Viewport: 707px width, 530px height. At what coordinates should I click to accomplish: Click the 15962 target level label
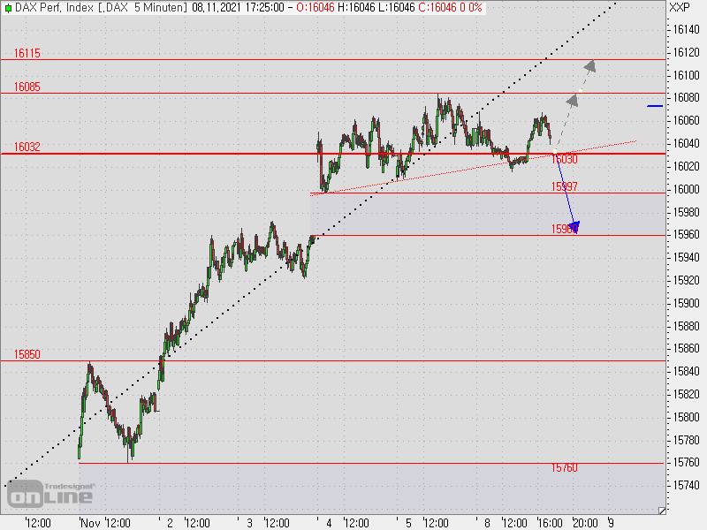click(563, 229)
